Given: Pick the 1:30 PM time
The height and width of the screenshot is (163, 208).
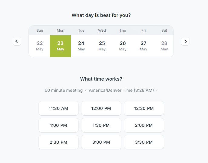Looking at the screenshot, I should [101, 125].
